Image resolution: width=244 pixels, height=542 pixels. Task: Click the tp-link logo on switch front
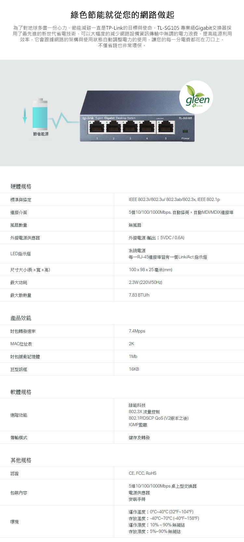pos(88,118)
